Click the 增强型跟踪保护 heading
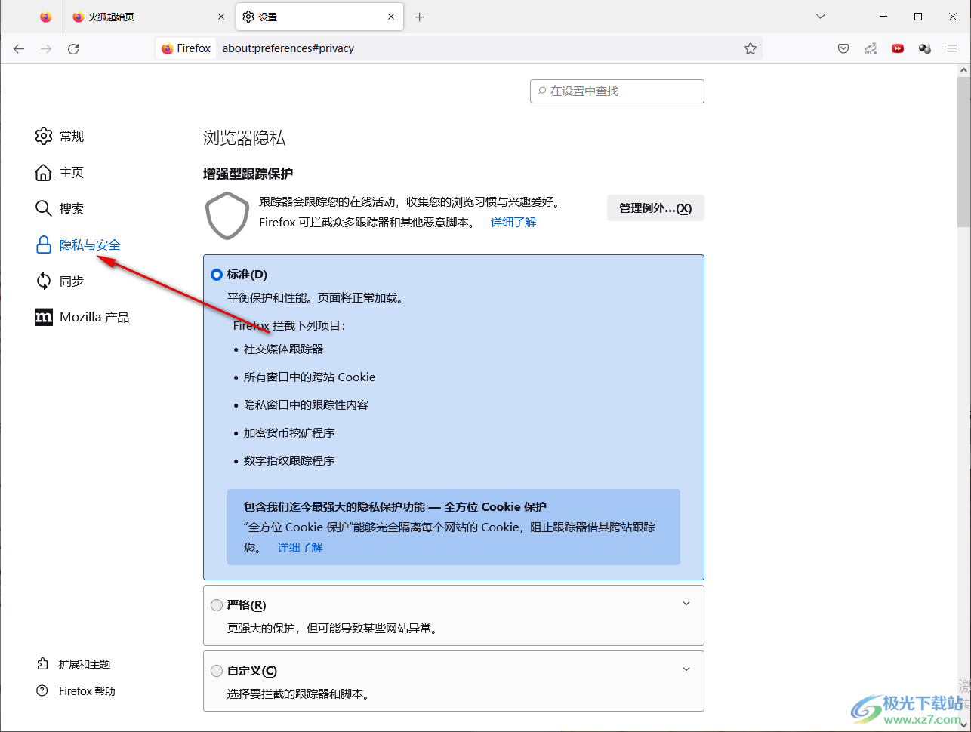 (x=248, y=174)
